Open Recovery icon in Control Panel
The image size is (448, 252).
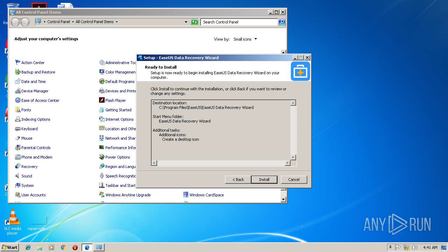[18, 166]
